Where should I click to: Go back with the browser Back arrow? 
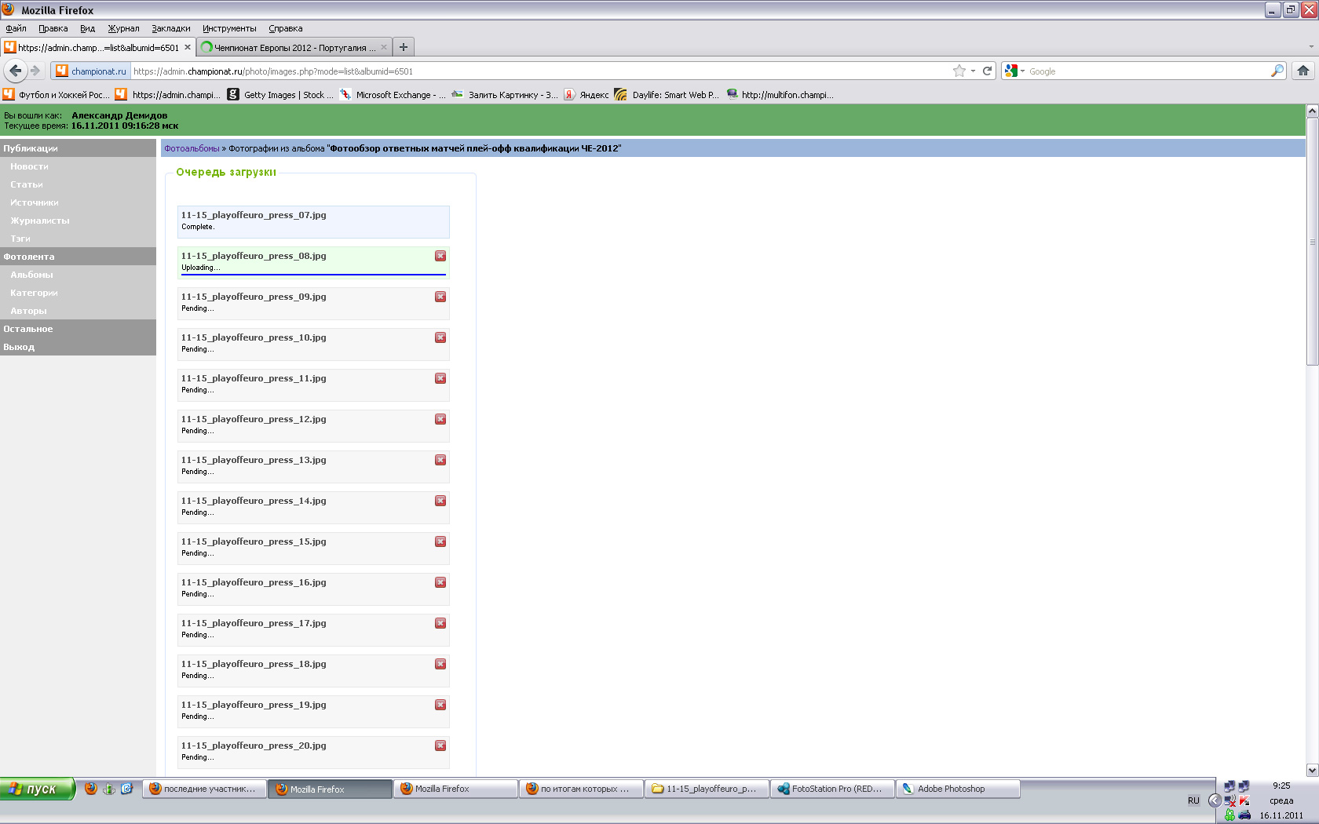15,71
